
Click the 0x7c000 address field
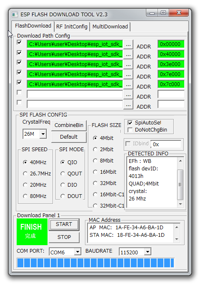171,84
